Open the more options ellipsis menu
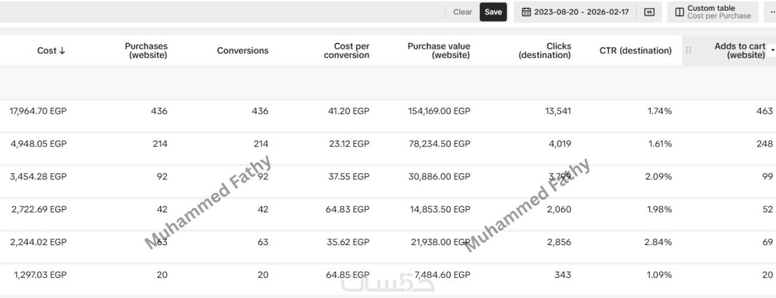The height and width of the screenshot is (298, 776). click(772, 12)
